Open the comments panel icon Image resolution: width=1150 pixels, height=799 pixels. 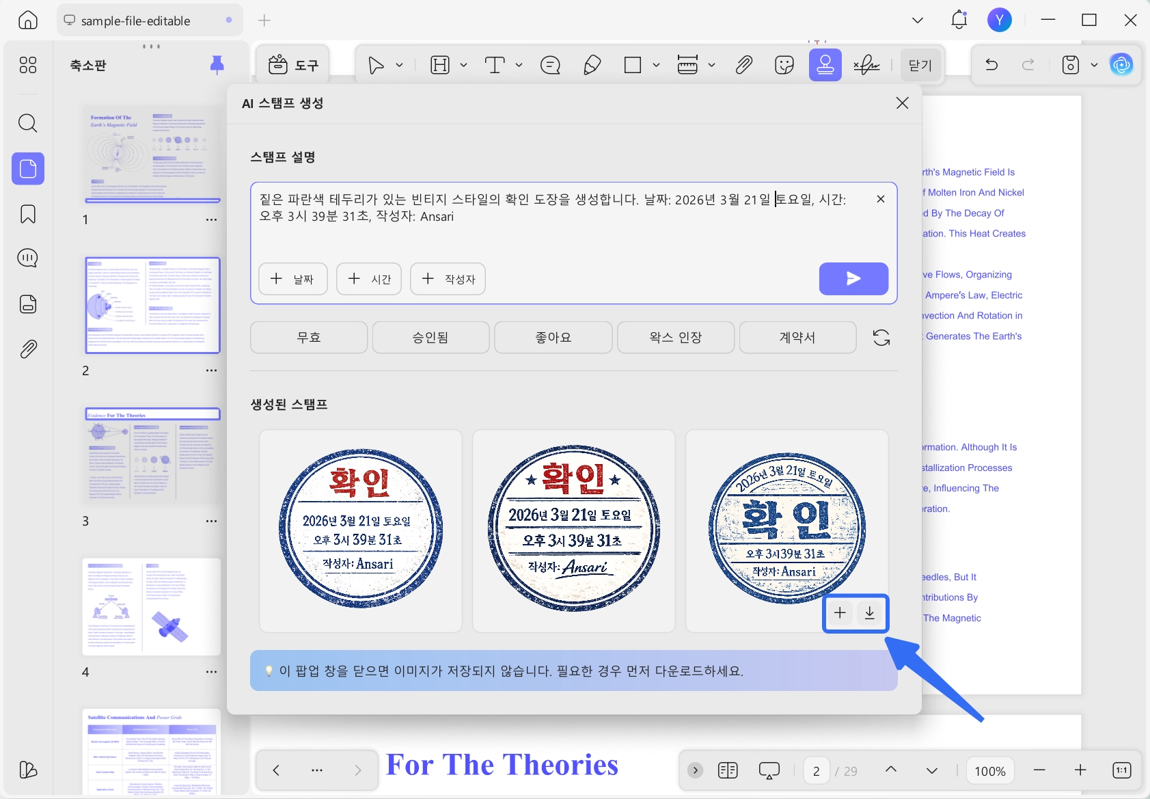point(28,258)
